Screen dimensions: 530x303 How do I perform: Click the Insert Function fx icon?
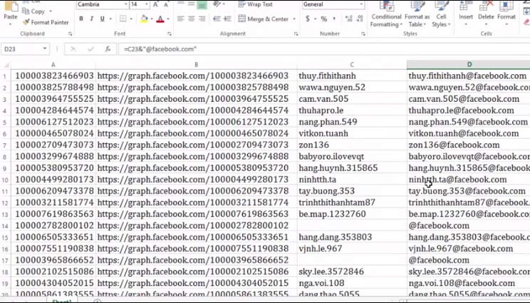(108, 49)
